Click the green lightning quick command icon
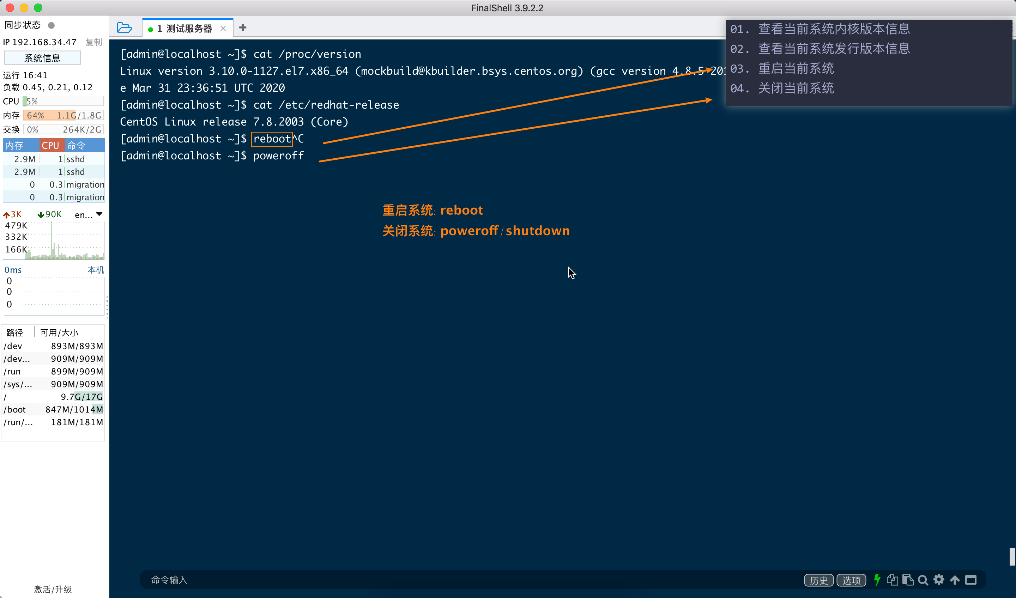 877,580
